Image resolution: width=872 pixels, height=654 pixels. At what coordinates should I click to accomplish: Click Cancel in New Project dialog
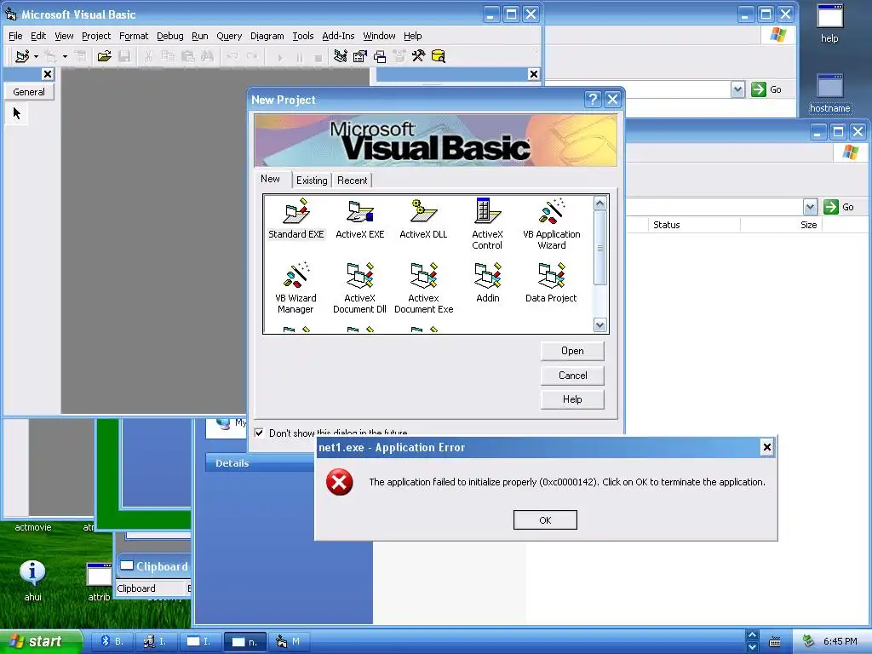point(572,376)
